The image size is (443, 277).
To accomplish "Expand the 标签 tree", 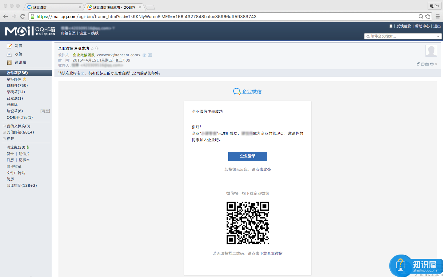I will (4, 138).
